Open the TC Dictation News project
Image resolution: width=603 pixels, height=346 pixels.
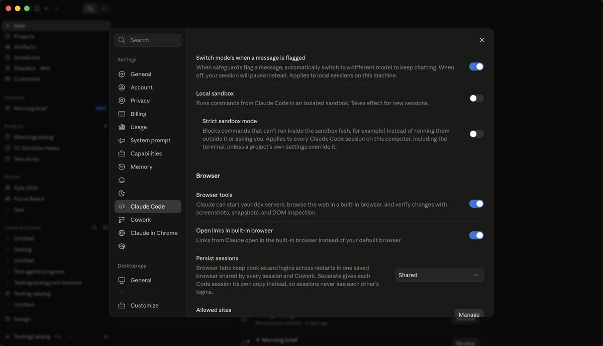tap(56, 148)
